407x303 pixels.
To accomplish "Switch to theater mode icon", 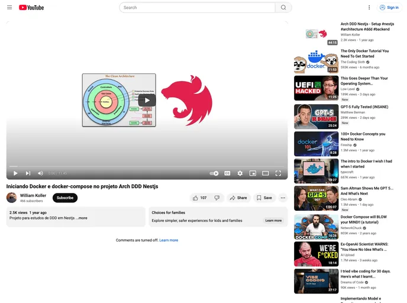I will 265,173.
